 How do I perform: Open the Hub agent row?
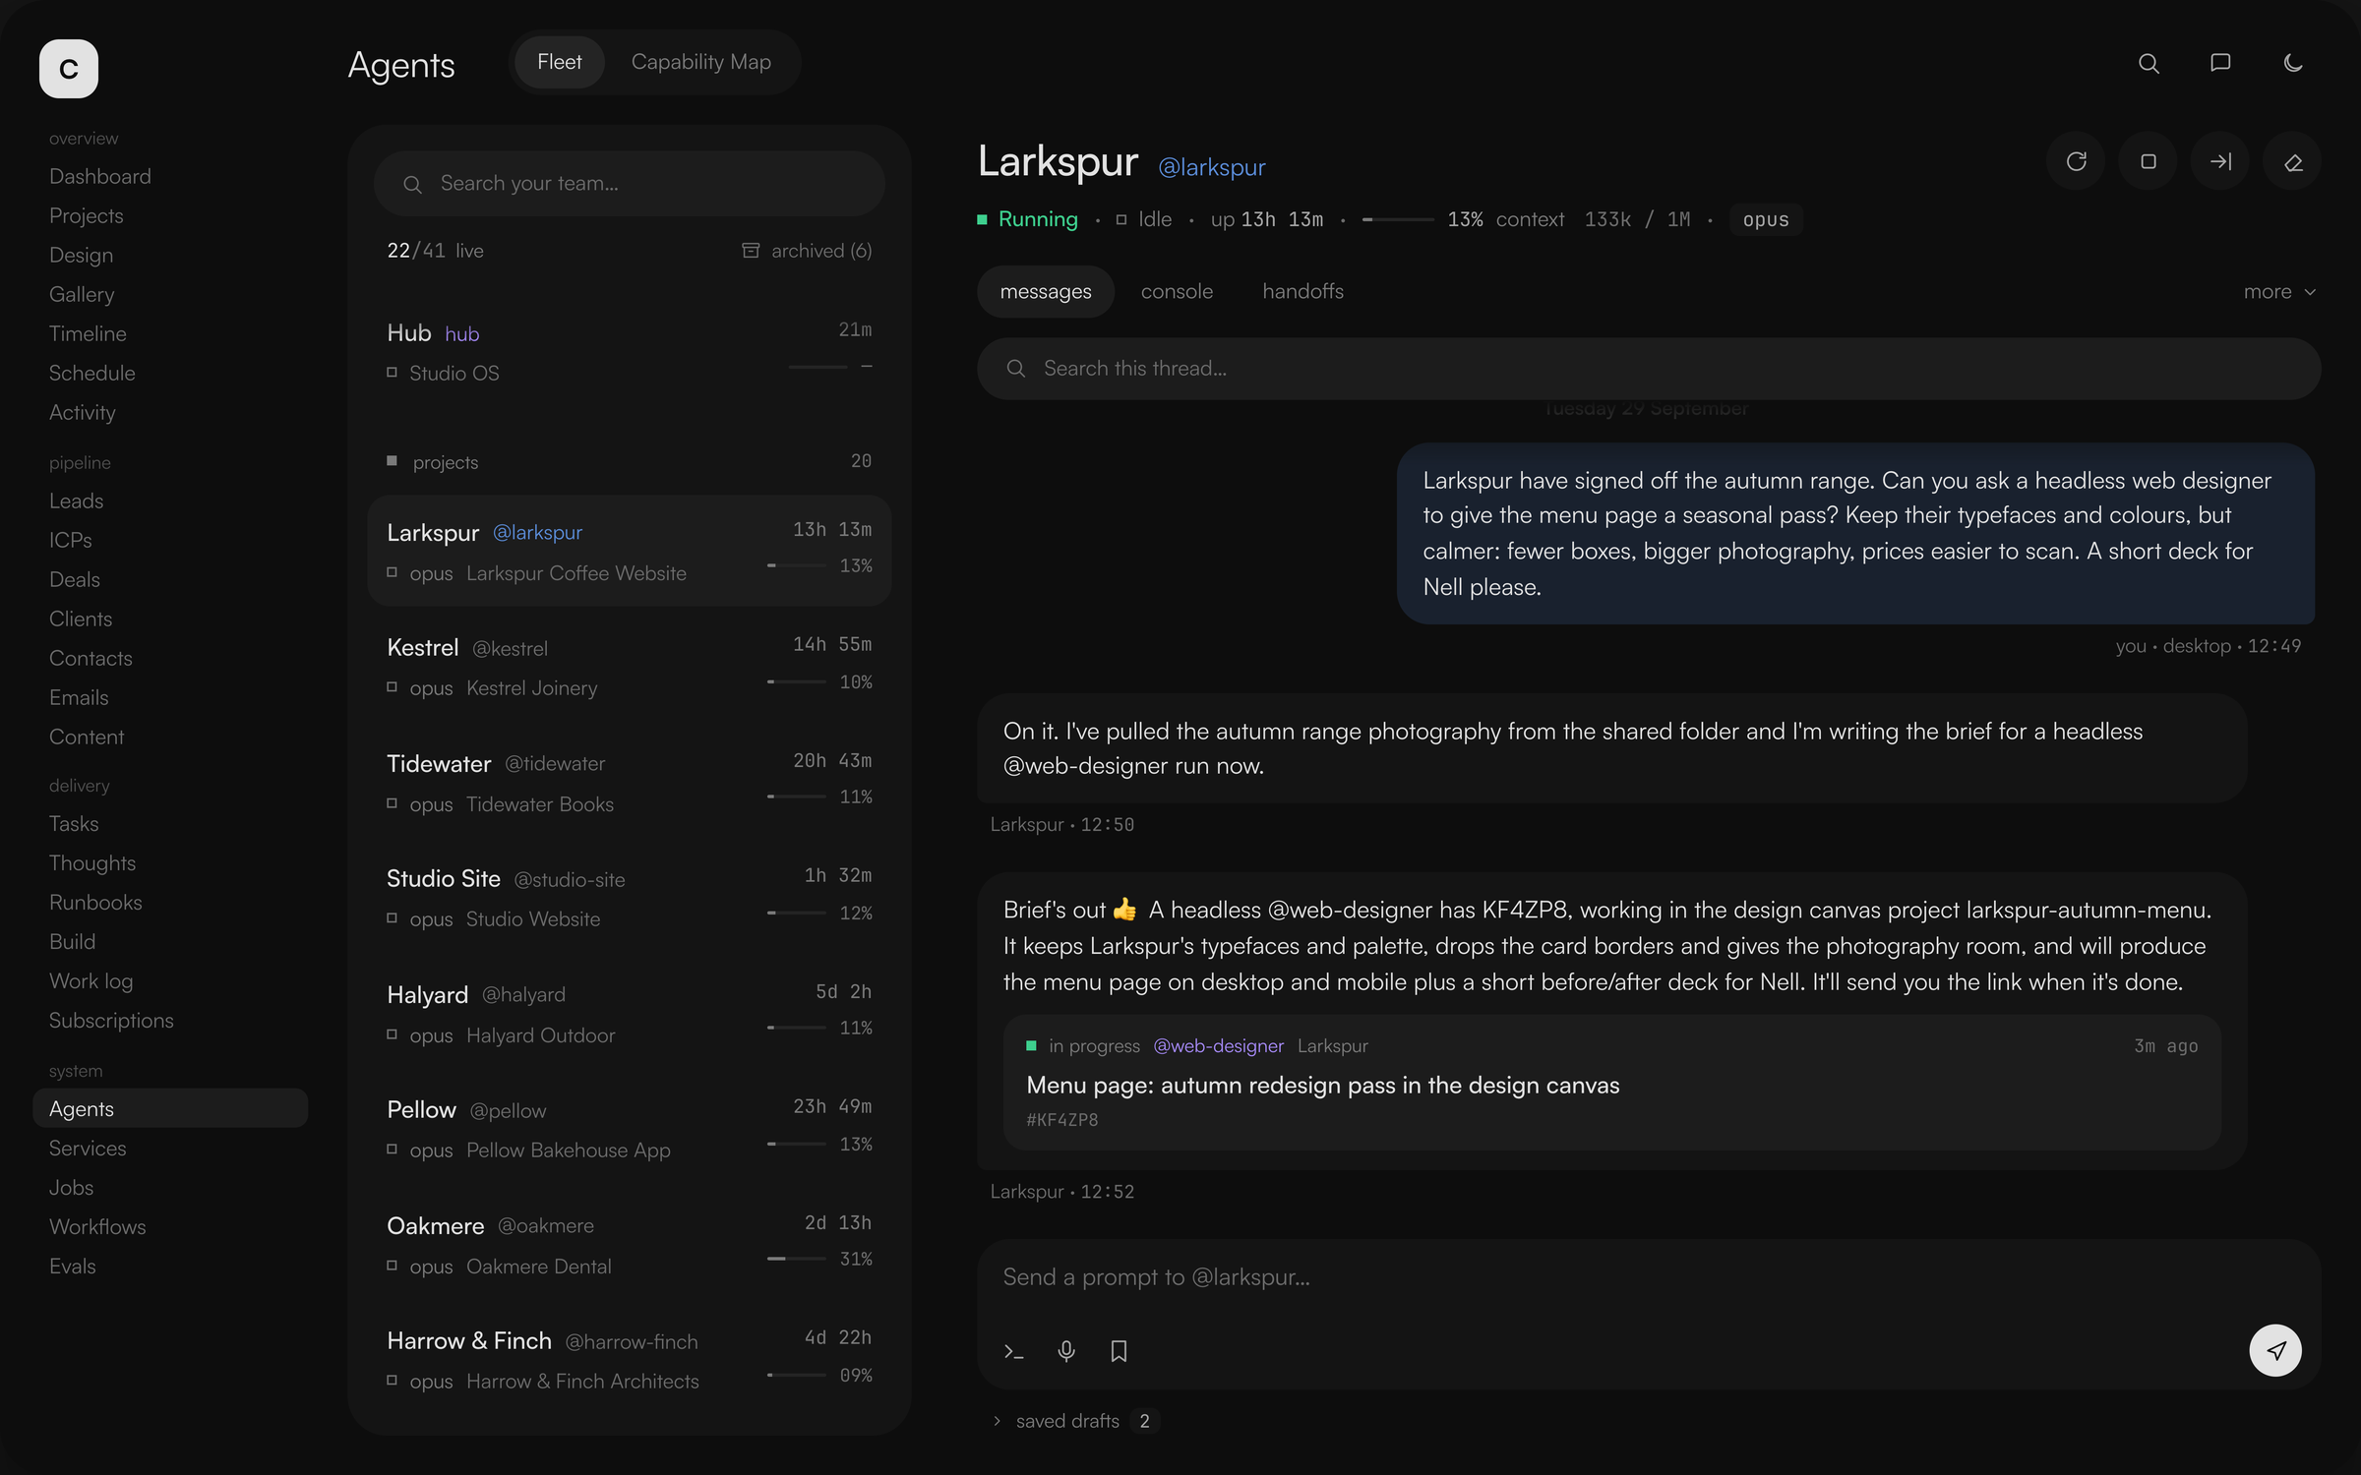tap(630, 352)
